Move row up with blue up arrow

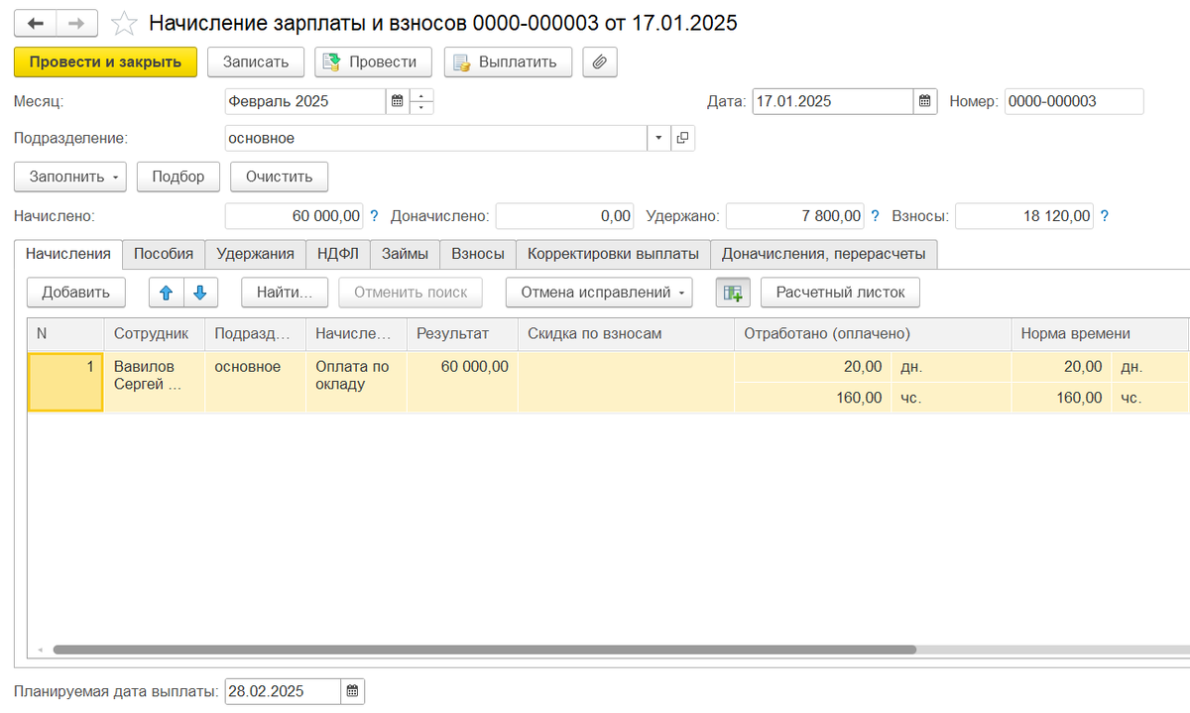click(167, 292)
